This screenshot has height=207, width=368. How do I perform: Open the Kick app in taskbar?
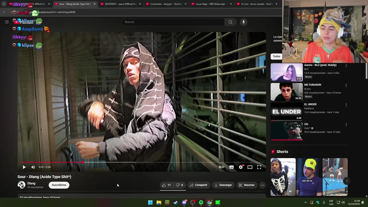pos(218,202)
